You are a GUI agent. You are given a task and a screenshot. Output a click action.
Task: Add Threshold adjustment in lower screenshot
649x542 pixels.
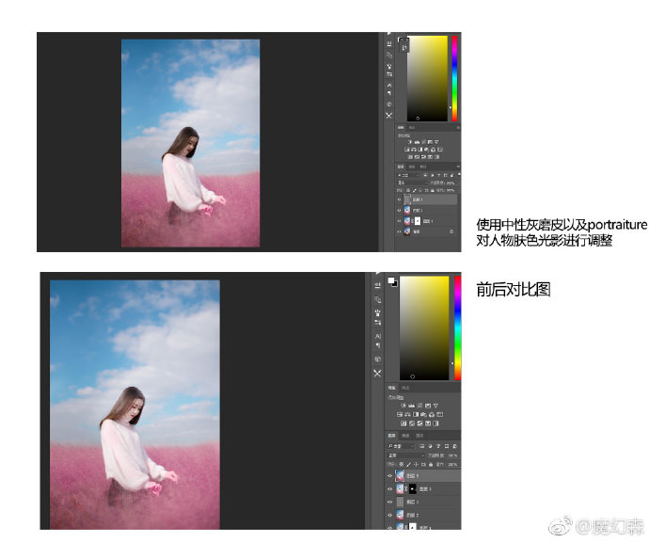point(419,423)
